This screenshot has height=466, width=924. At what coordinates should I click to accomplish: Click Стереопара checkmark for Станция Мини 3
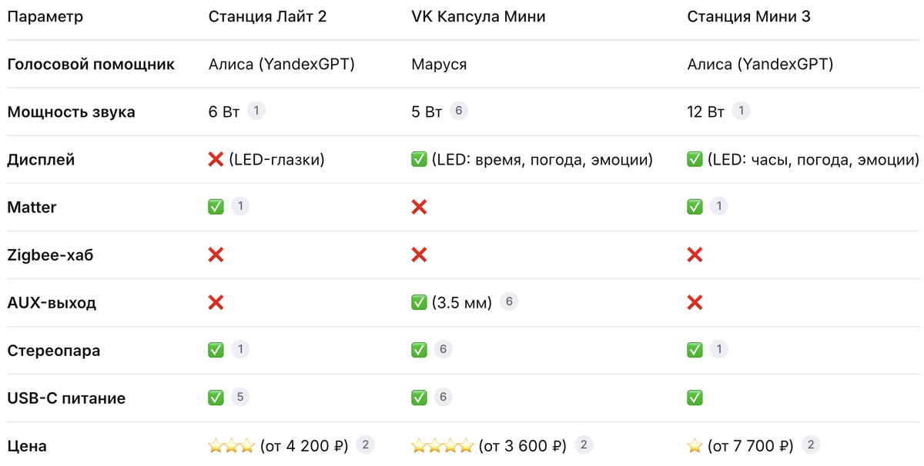695,351
